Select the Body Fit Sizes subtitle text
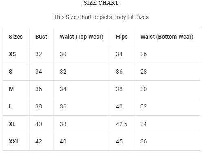Screen dimensions: 204x154 [101, 17]
